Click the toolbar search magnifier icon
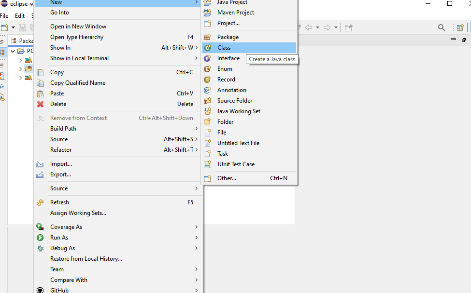 441,27
